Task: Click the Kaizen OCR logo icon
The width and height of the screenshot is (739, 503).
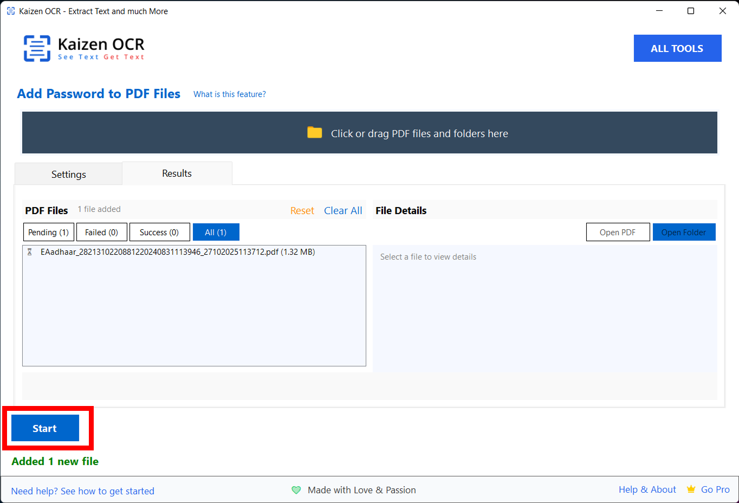Action: [37, 48]
